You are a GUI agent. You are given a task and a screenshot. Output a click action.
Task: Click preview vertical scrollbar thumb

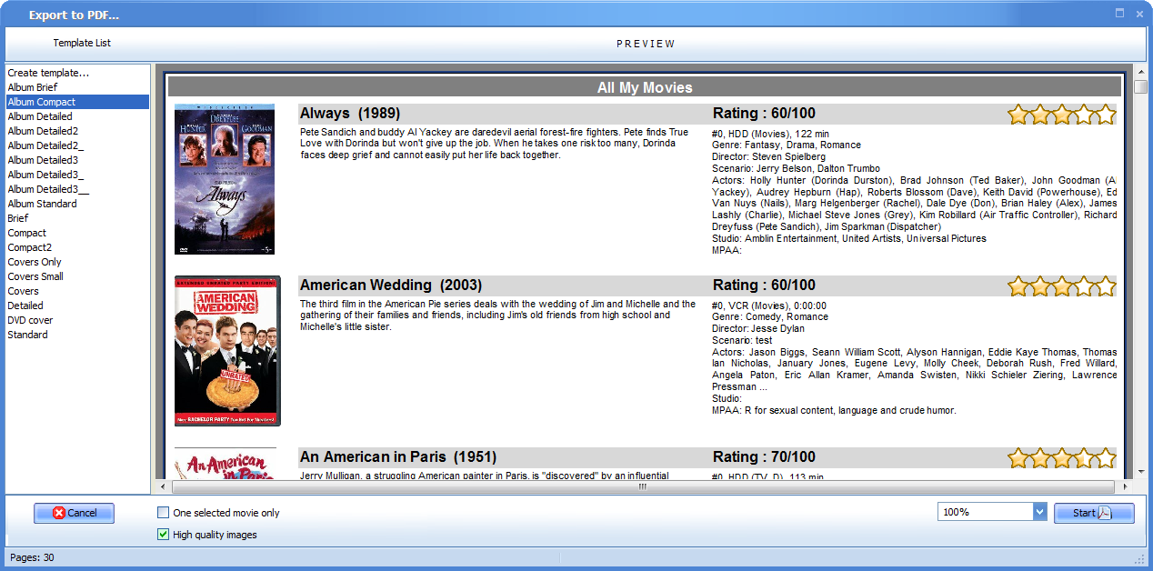click(x=1141, y=87)
